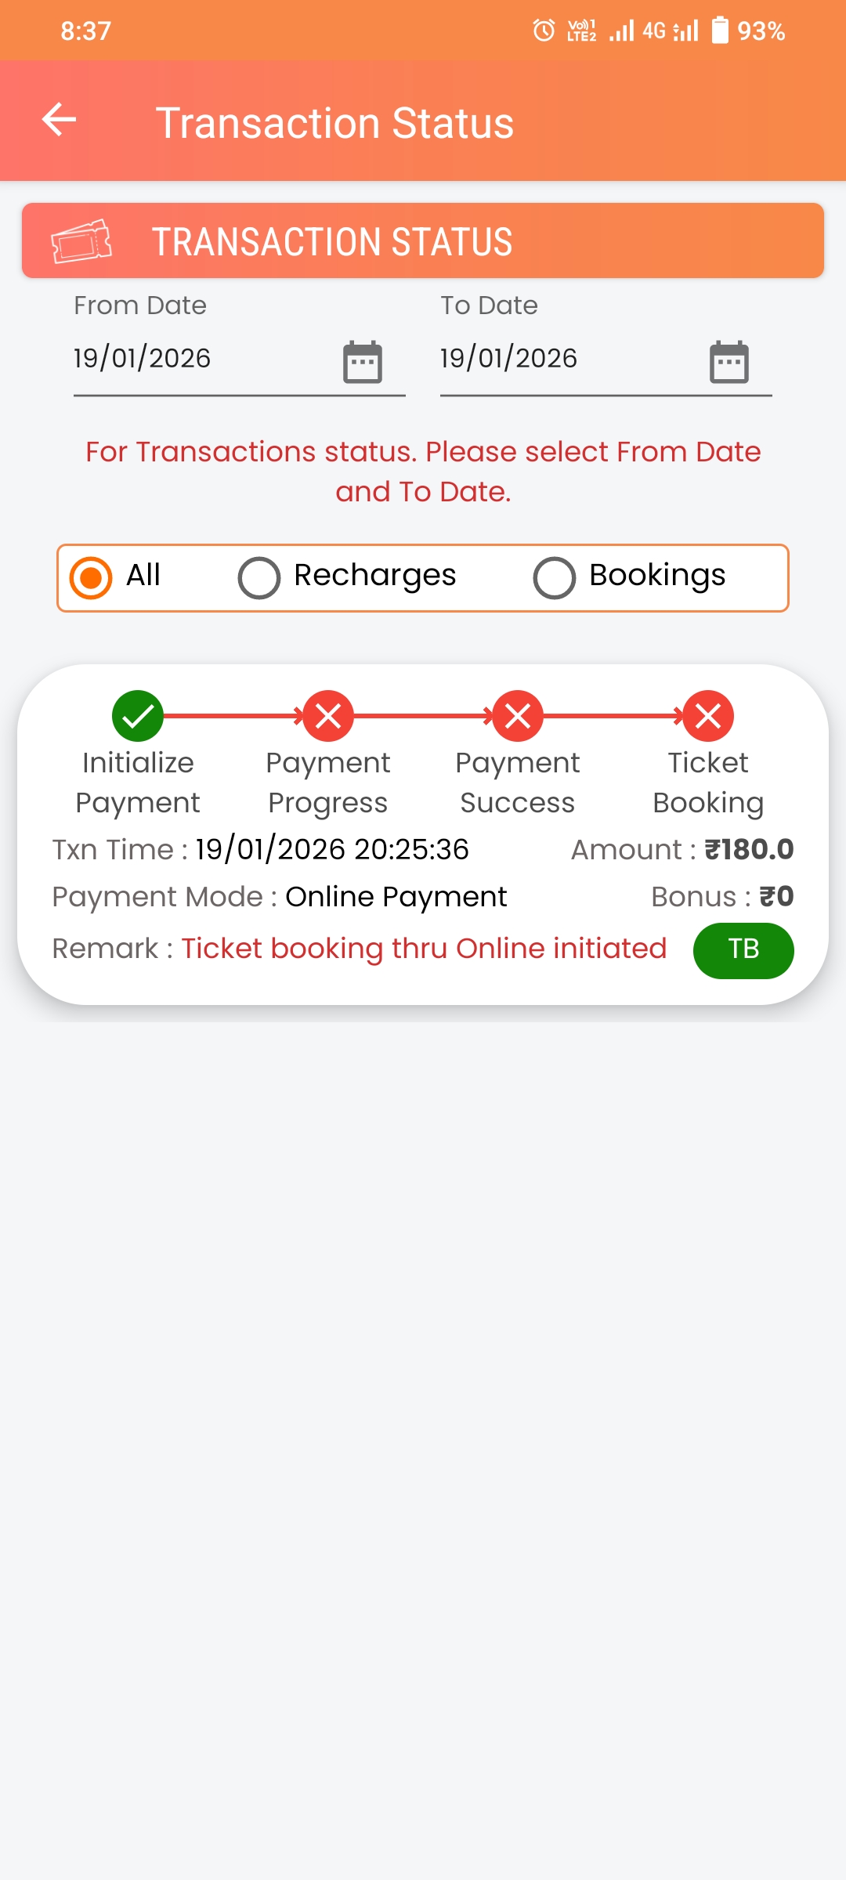Tap the red Payment Progress cross
The height and width of the screenshot is (1880, 846).
click(x=328, y=716)
